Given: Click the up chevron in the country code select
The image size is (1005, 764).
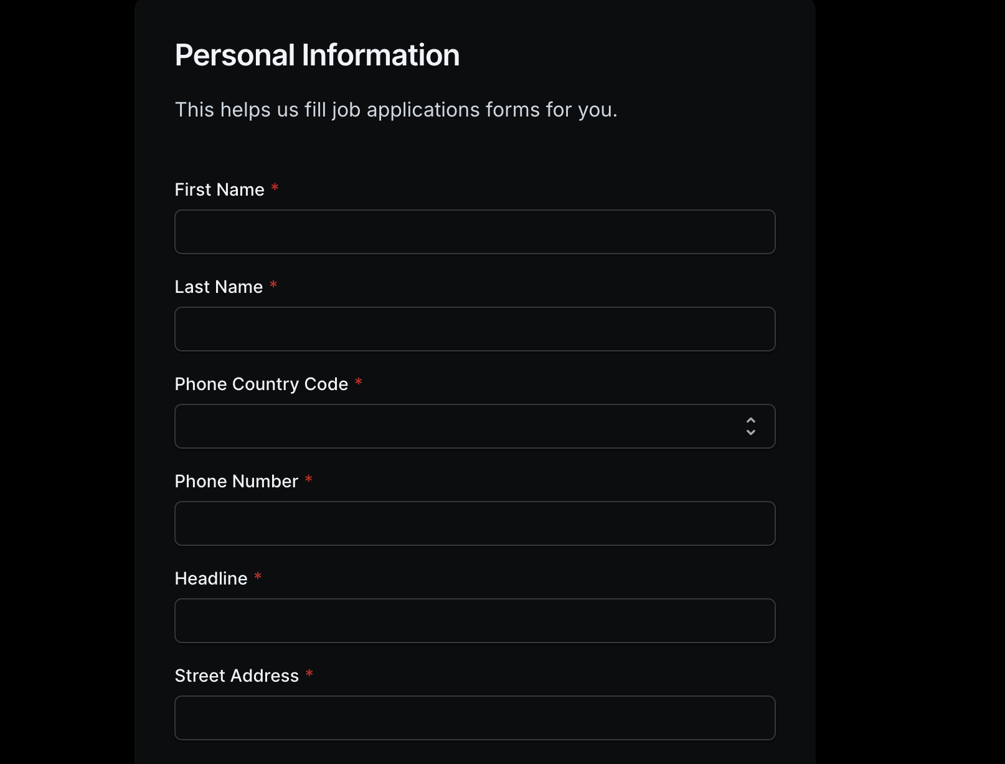Looking at the screenshot, I should pos(752,421).
